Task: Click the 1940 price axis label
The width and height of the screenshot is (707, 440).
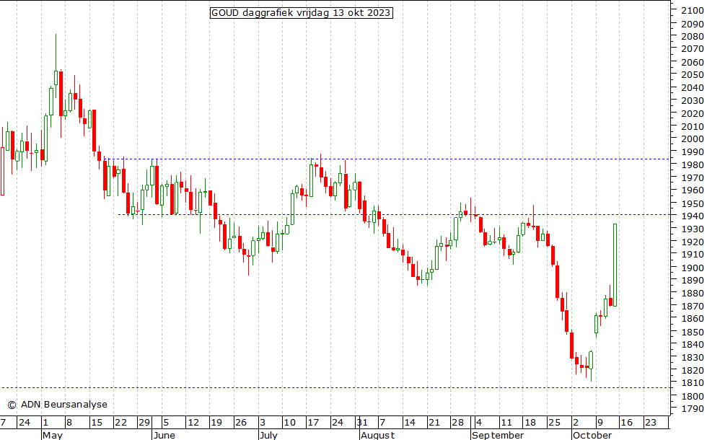Action: coord(692,216)
